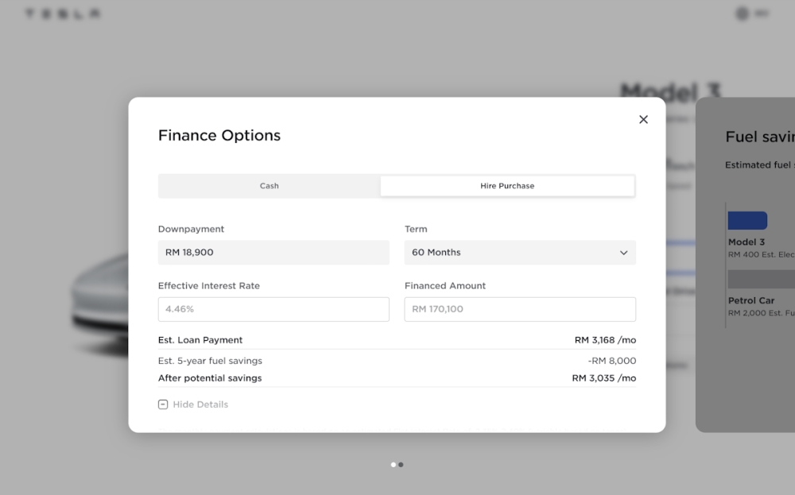Click the minus icon beside Hide Details

point(163,404)
